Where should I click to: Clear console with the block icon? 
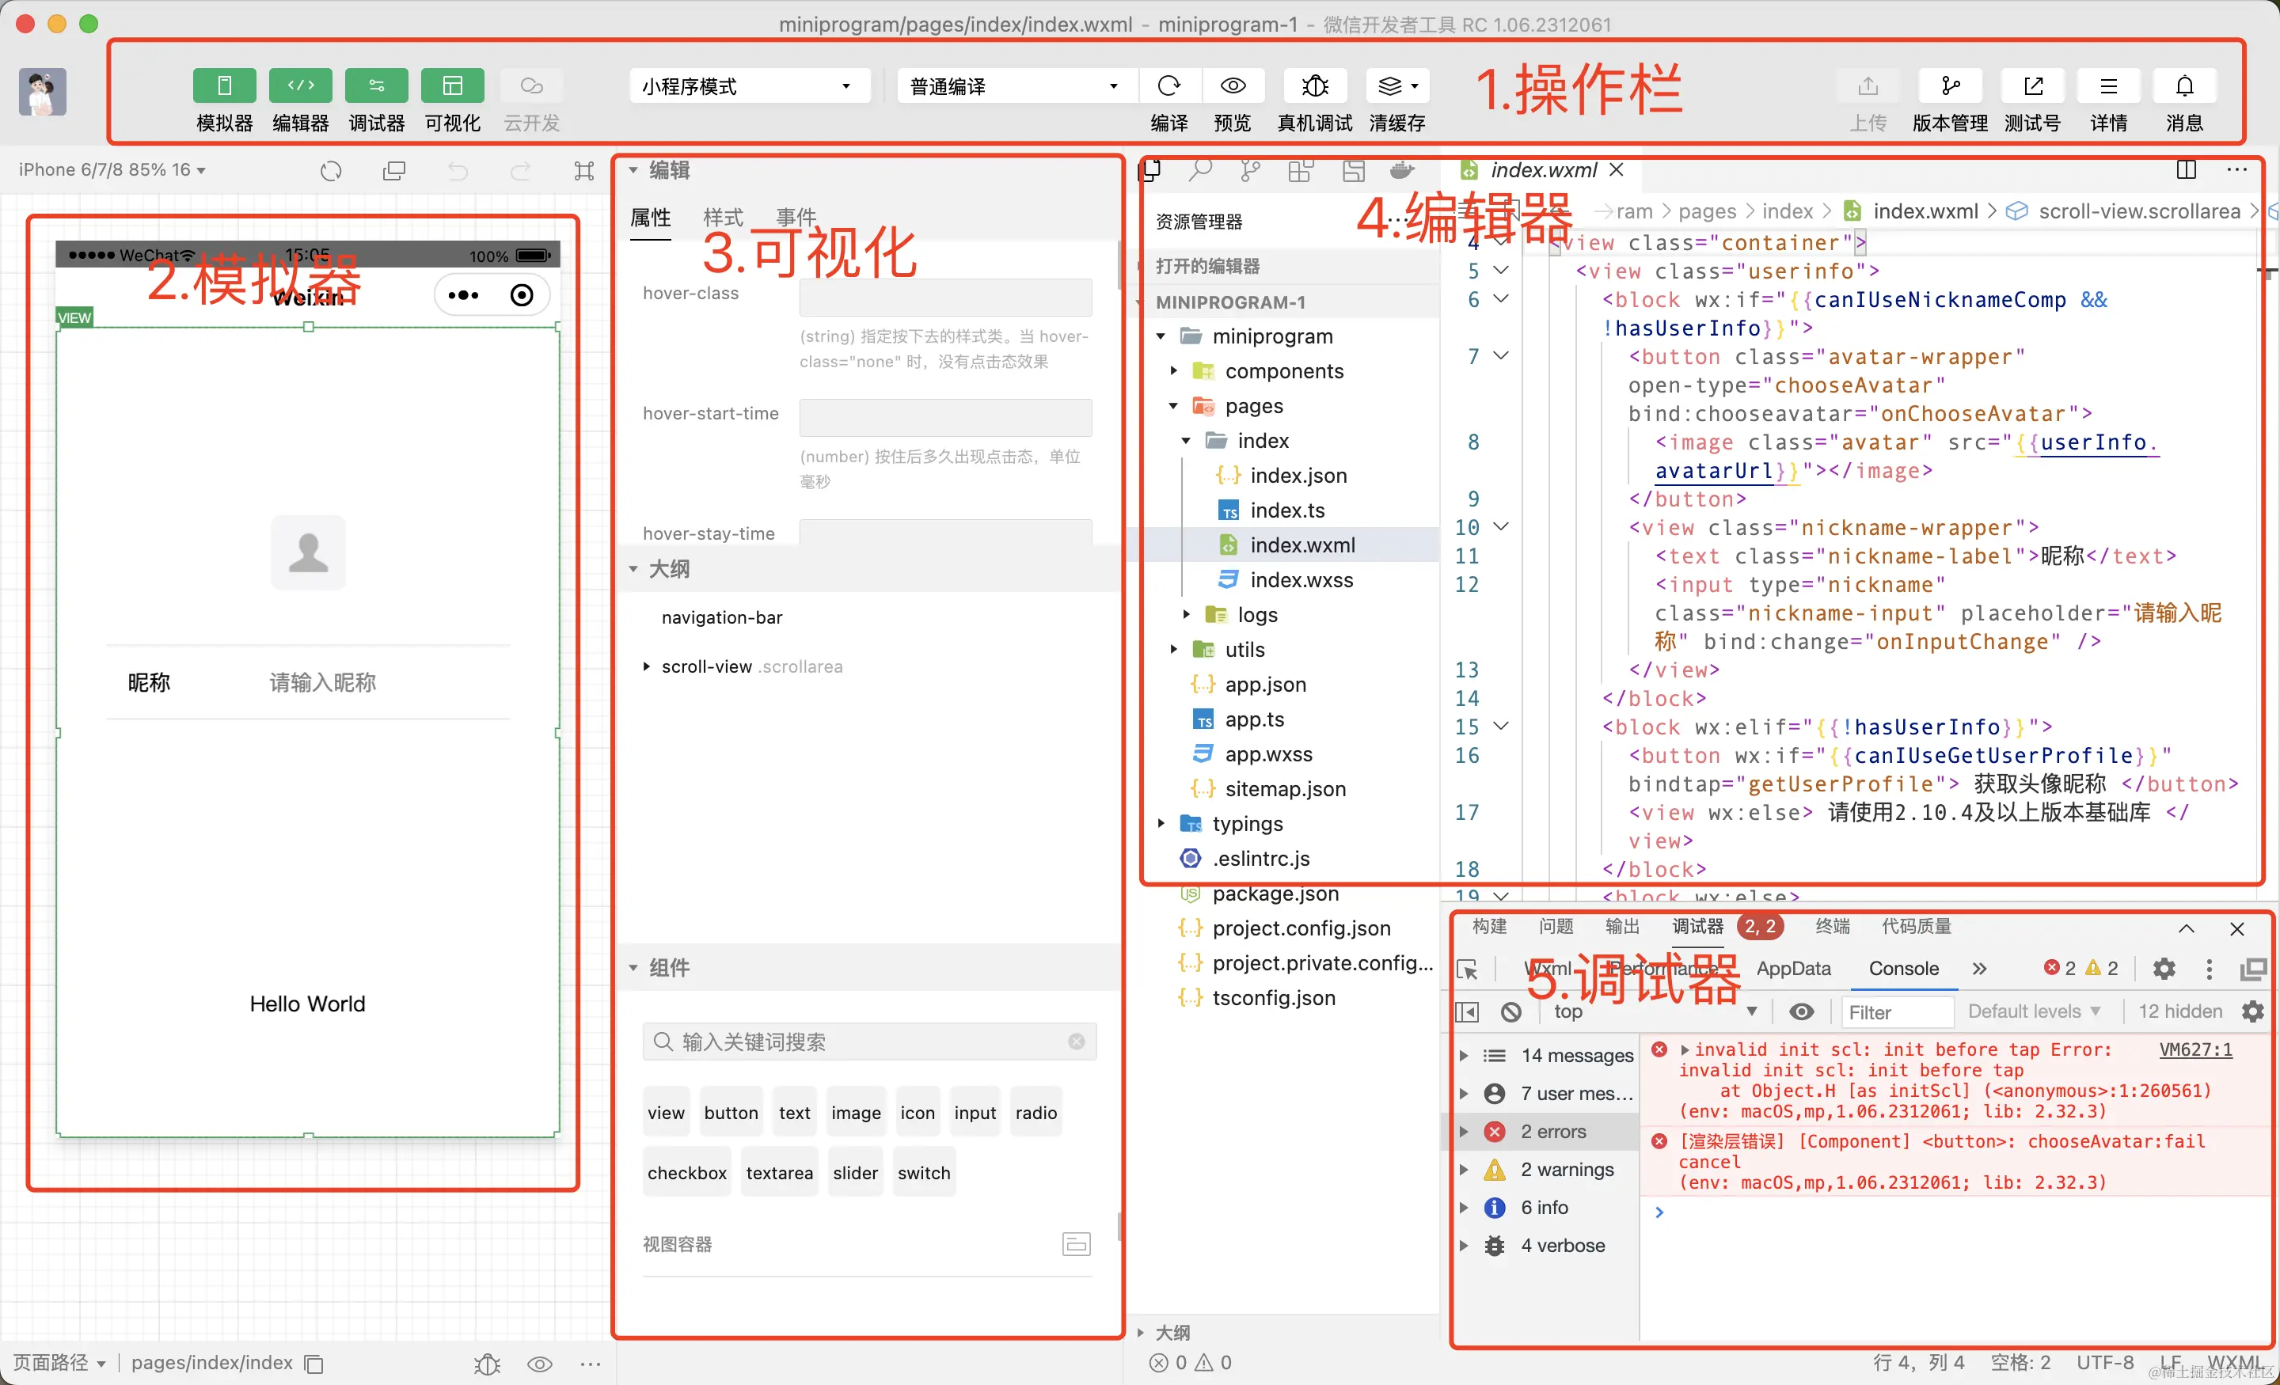point(1511,1011)
